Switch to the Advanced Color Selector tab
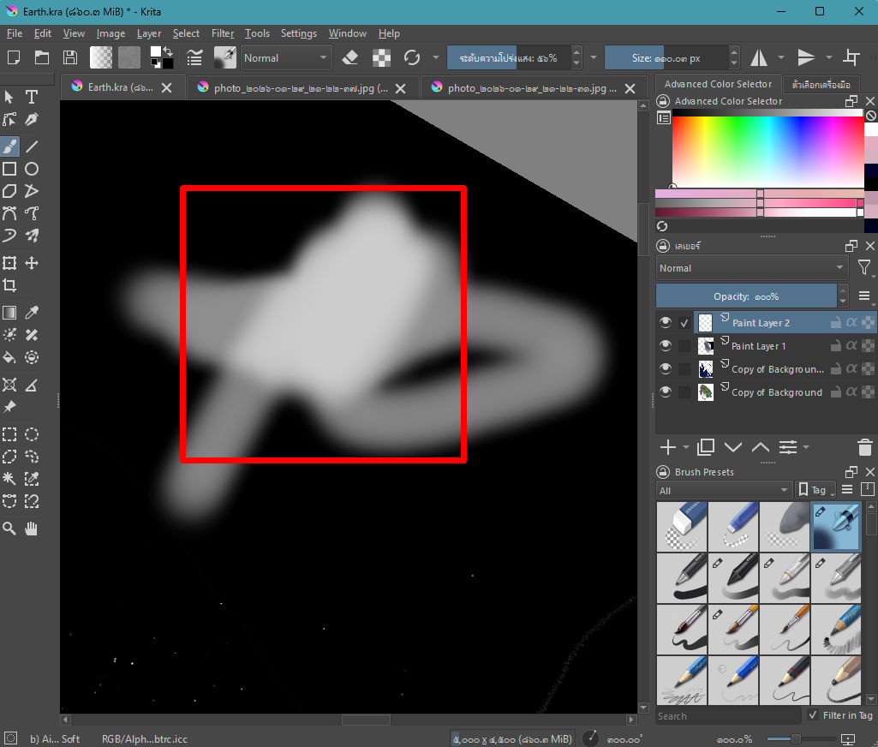The image size is (878, 747). 717,84
